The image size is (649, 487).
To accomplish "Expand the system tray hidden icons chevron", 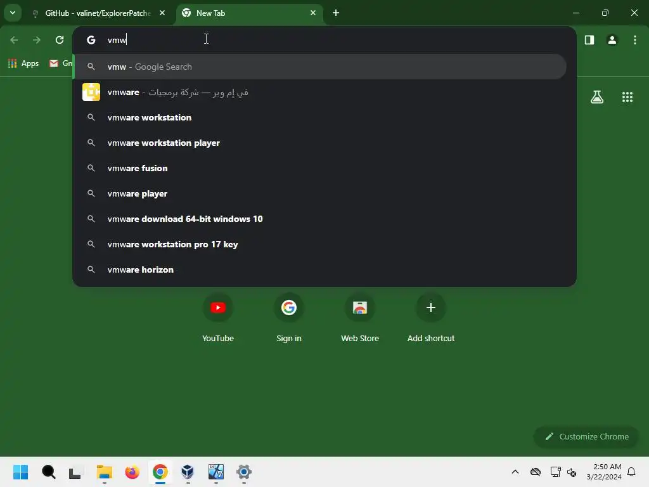I will [515, 472].
